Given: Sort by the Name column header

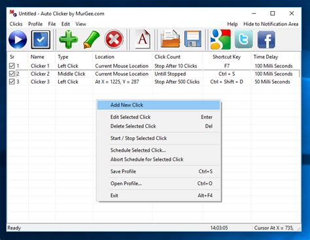Looking at the screenshot, I should click(x=42, y=57).
